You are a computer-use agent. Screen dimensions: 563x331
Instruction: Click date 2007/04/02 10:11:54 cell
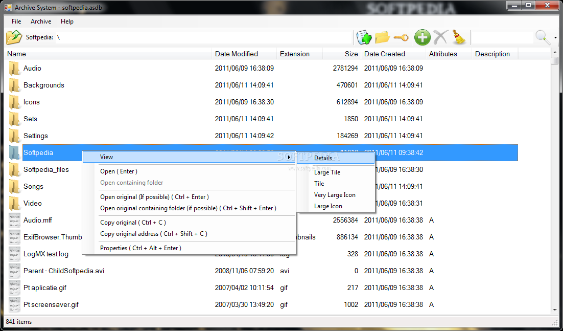click(244, 288)
